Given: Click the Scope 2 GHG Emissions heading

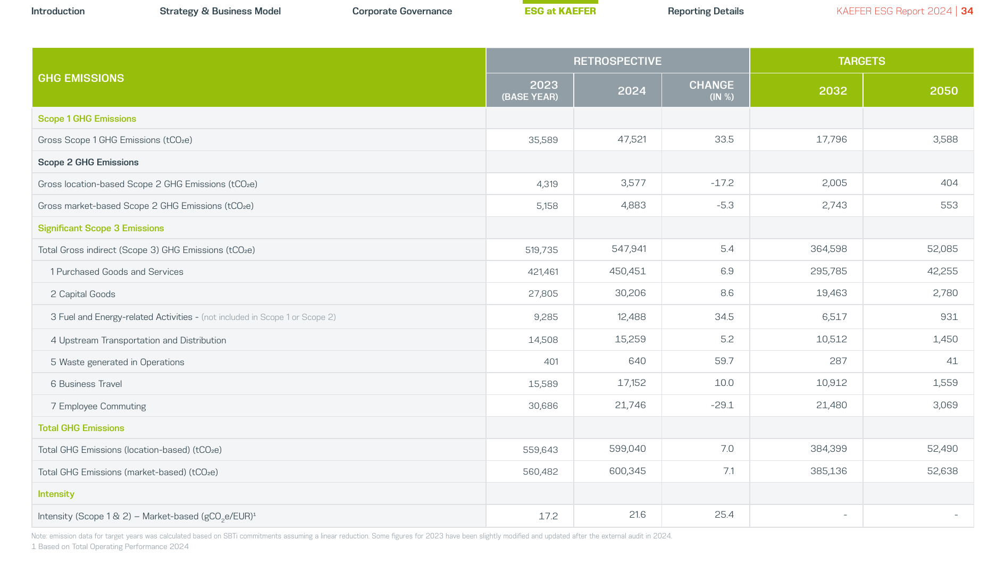Looking at the screenshot, I should 88,162.
